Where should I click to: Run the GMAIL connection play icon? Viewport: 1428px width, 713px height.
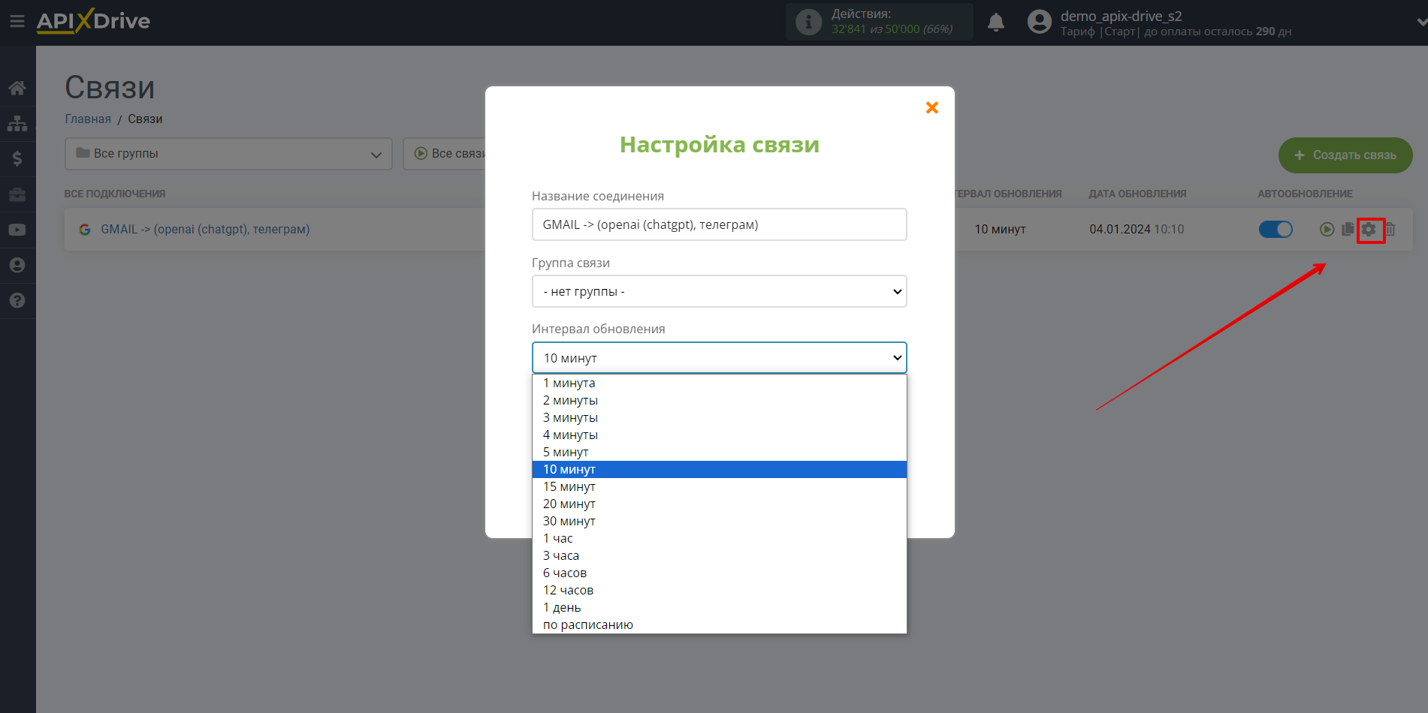pyautogui.click(x=1327, y=229)
